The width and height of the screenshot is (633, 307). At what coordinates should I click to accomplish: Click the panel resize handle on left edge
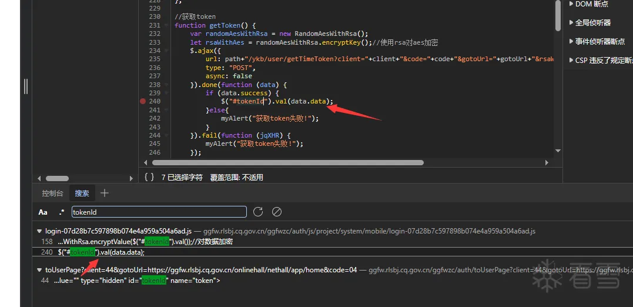click(26, 86)
